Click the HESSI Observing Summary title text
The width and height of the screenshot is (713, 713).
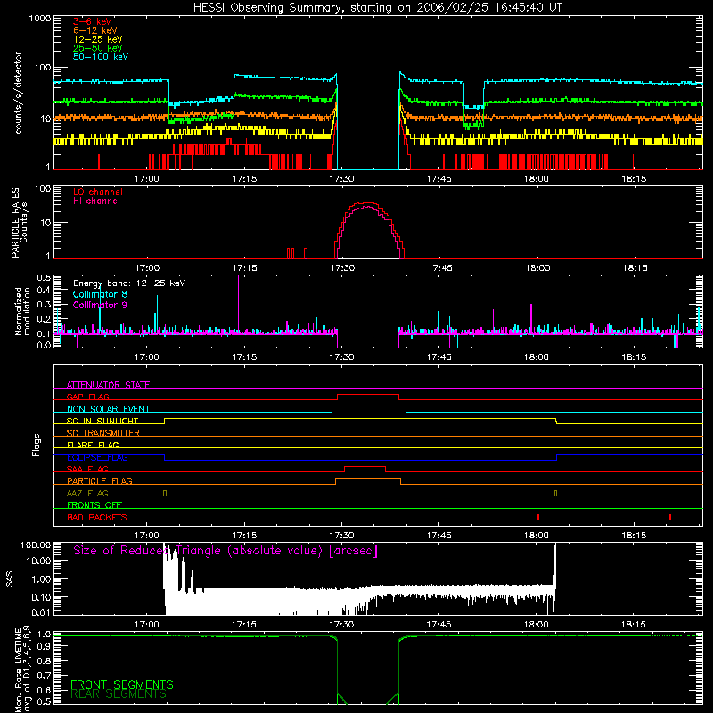tap(378, 8)
